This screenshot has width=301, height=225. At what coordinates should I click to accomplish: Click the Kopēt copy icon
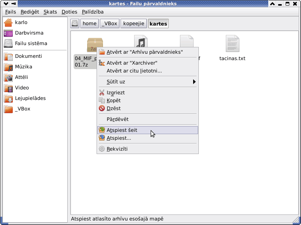(102, 101)
